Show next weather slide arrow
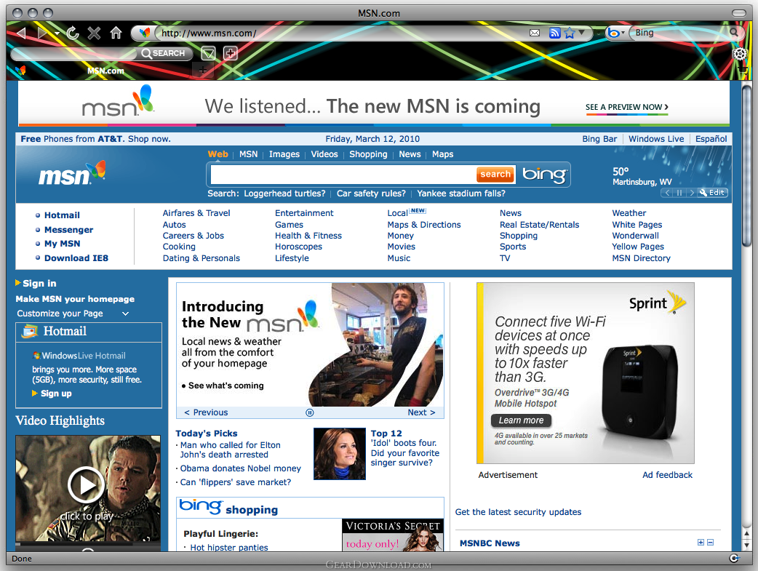758x571 pixels. (x=691, y=193)
